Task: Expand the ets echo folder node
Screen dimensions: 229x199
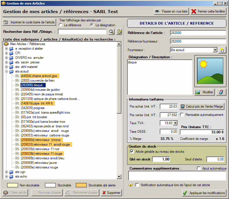Action: [6, 176]
